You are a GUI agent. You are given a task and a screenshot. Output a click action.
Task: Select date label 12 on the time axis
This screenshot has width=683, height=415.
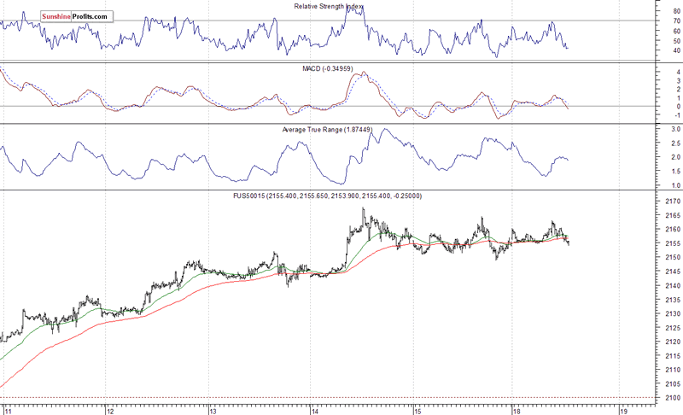pyautogui.click(x=109, y=410)
